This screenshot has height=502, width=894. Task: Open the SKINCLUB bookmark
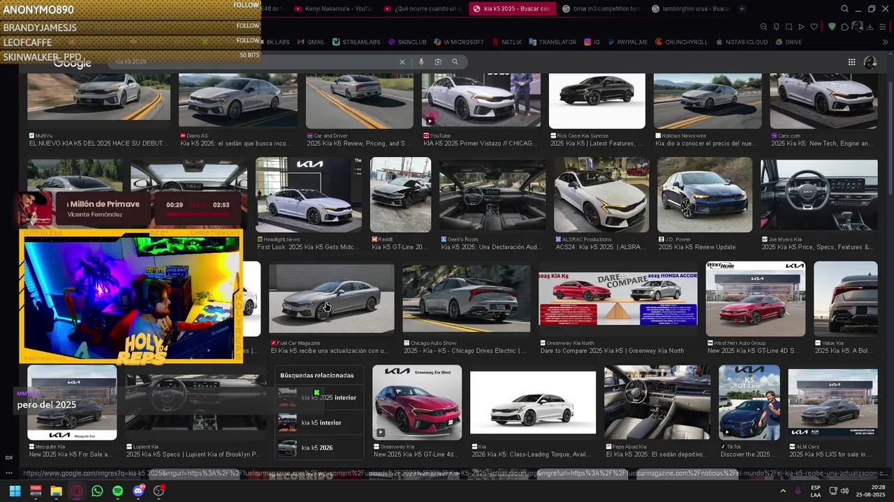click(x=407, y=42)
